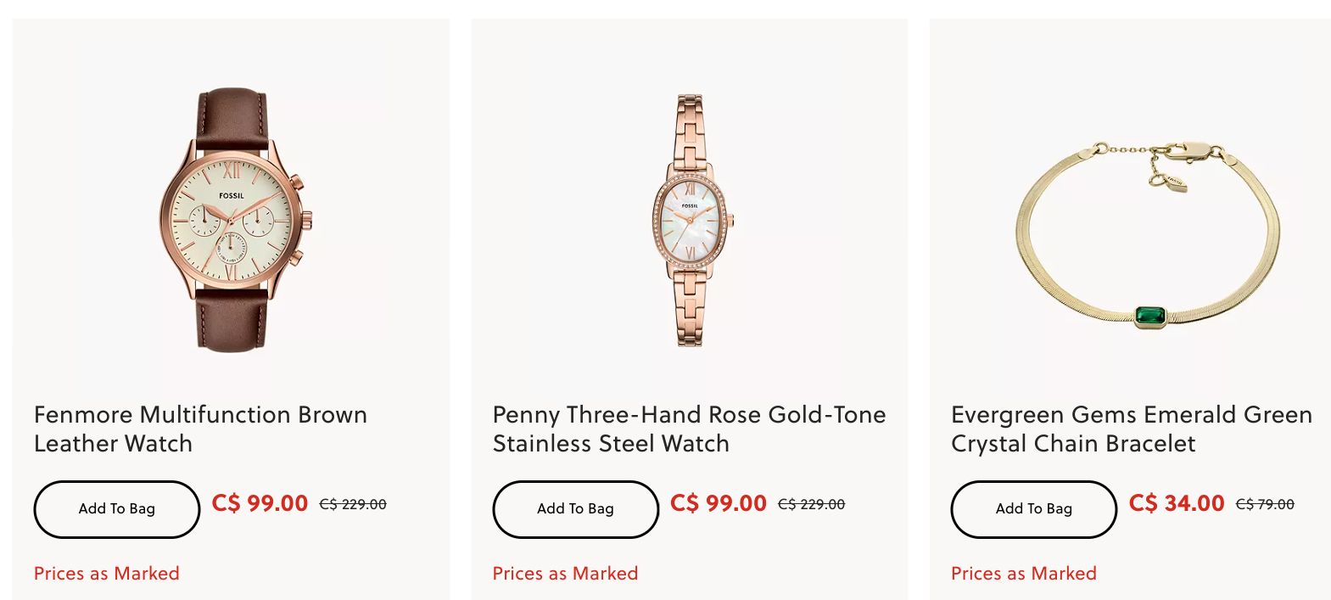The height and width of the screenshot is (600, 1331).
Task: Click the Evergreen Gems Emerald Green Bracelet title
Action: tap(1131, 429)
